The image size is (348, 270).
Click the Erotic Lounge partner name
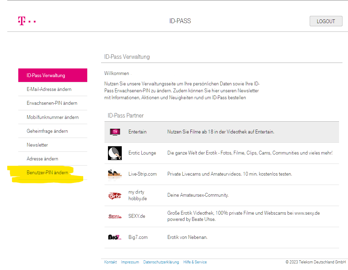pos(142,153)
